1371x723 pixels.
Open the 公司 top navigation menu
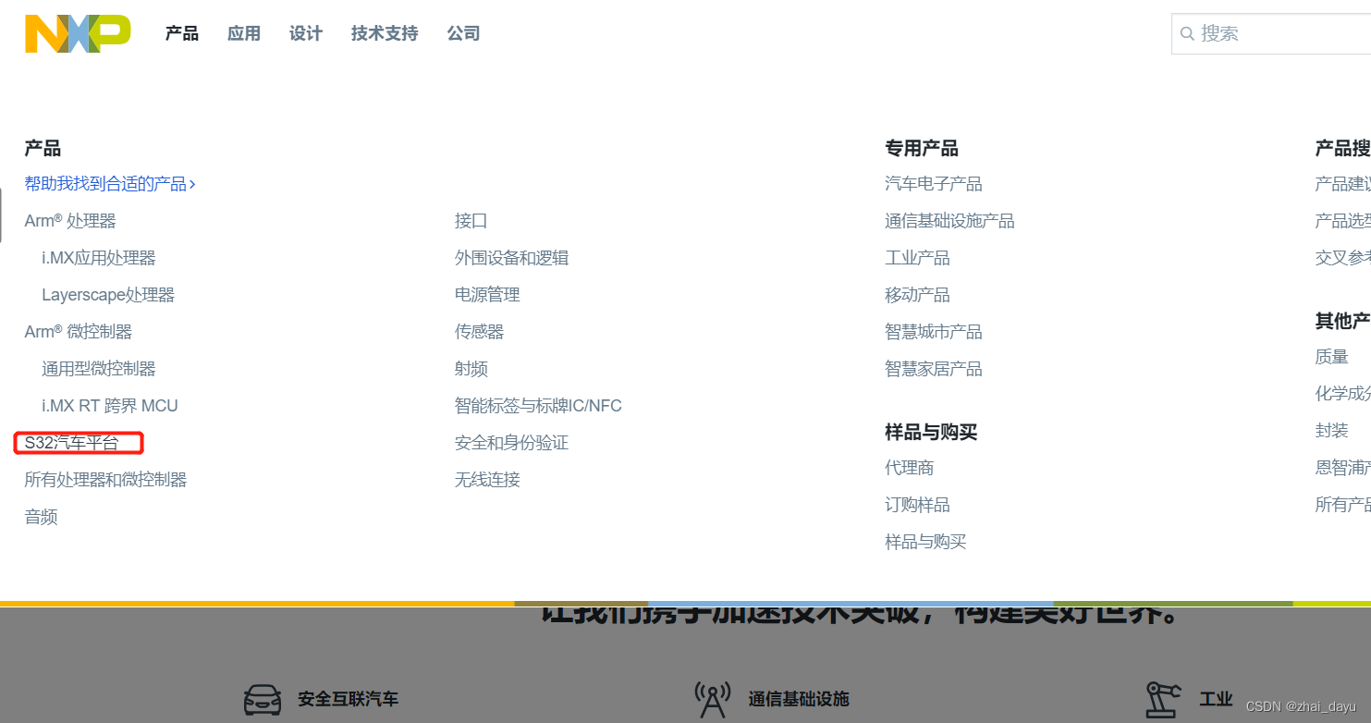coord(463,33)
